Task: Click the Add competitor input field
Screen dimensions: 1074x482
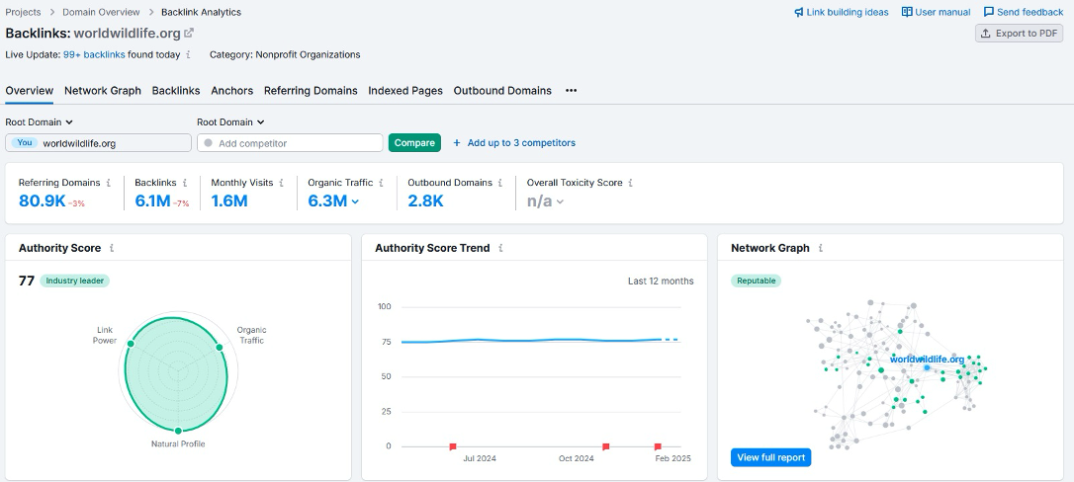Action: (290, 143)
